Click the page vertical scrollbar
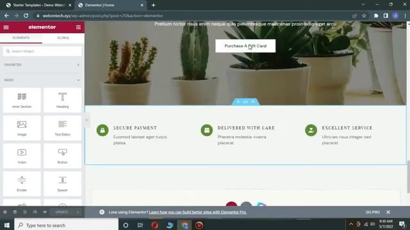 tap(409, 177)
